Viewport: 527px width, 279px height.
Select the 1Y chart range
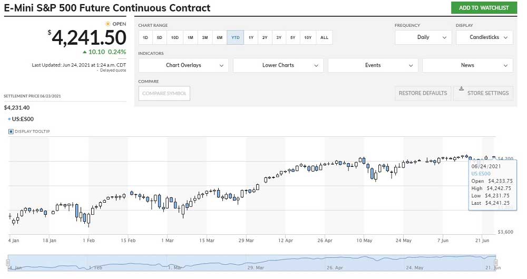pos(251,37)
